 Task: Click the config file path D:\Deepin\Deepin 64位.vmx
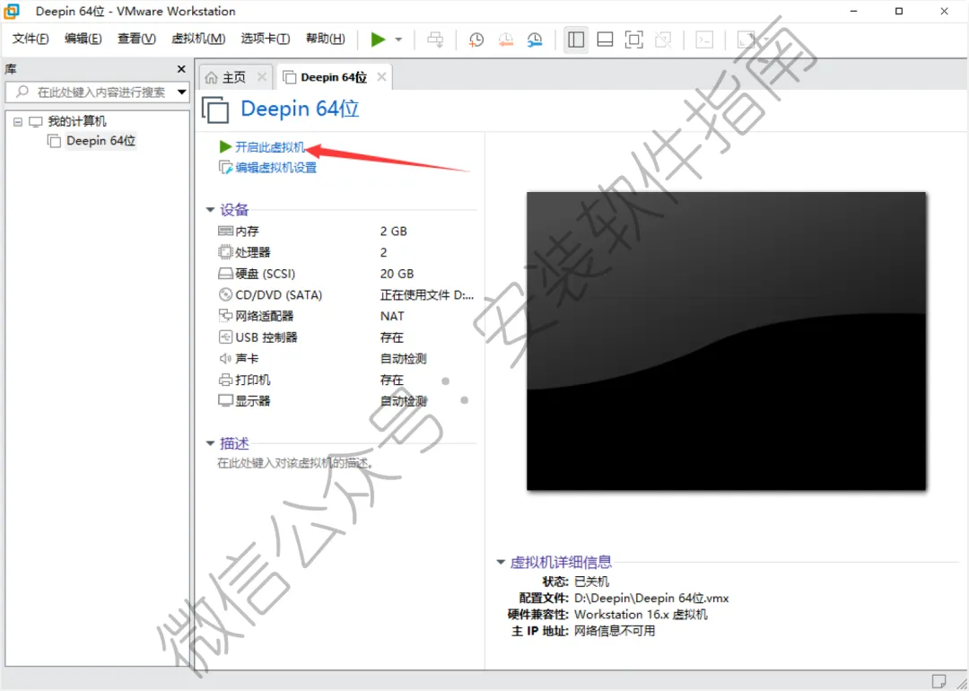[651, 599]
